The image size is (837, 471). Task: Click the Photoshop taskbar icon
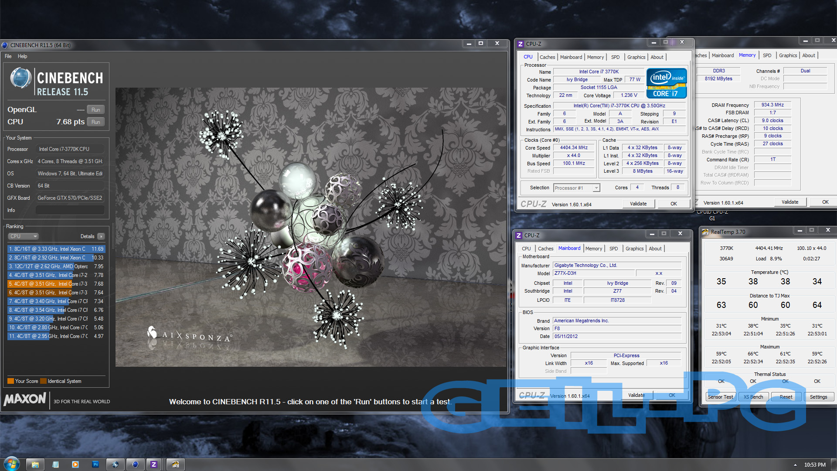[x=95, y=464]
